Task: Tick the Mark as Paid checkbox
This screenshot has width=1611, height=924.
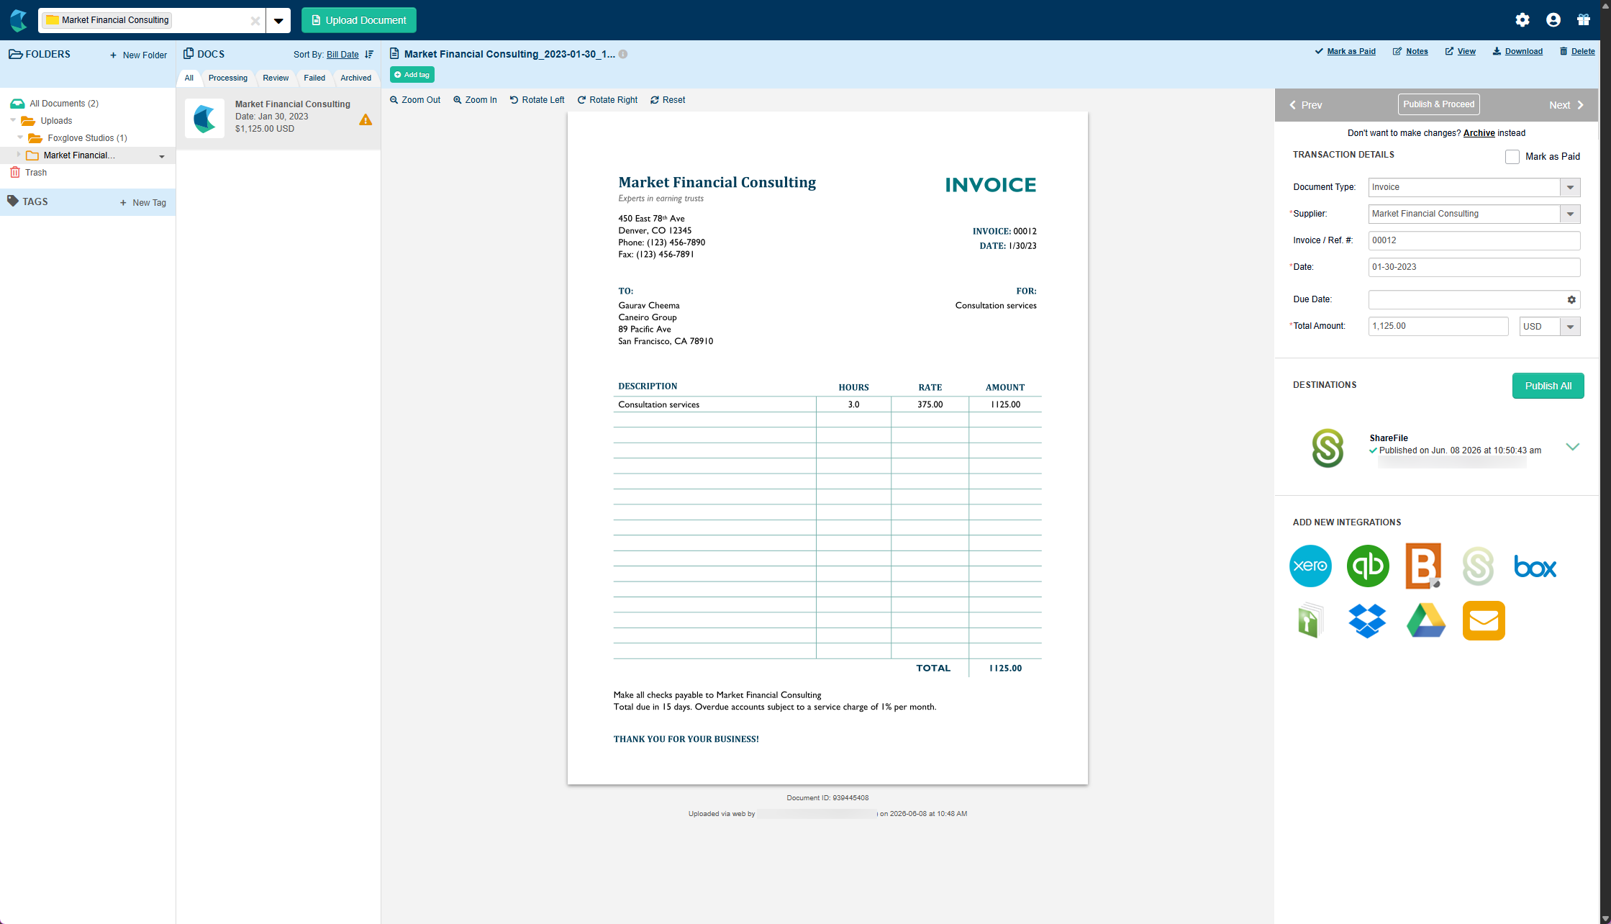Action: [1512, 157]
